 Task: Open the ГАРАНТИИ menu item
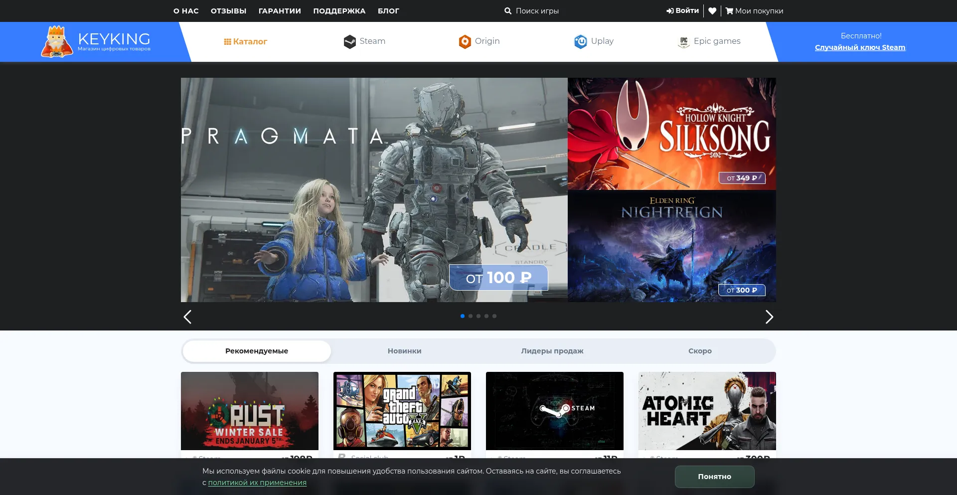point(280,11)
